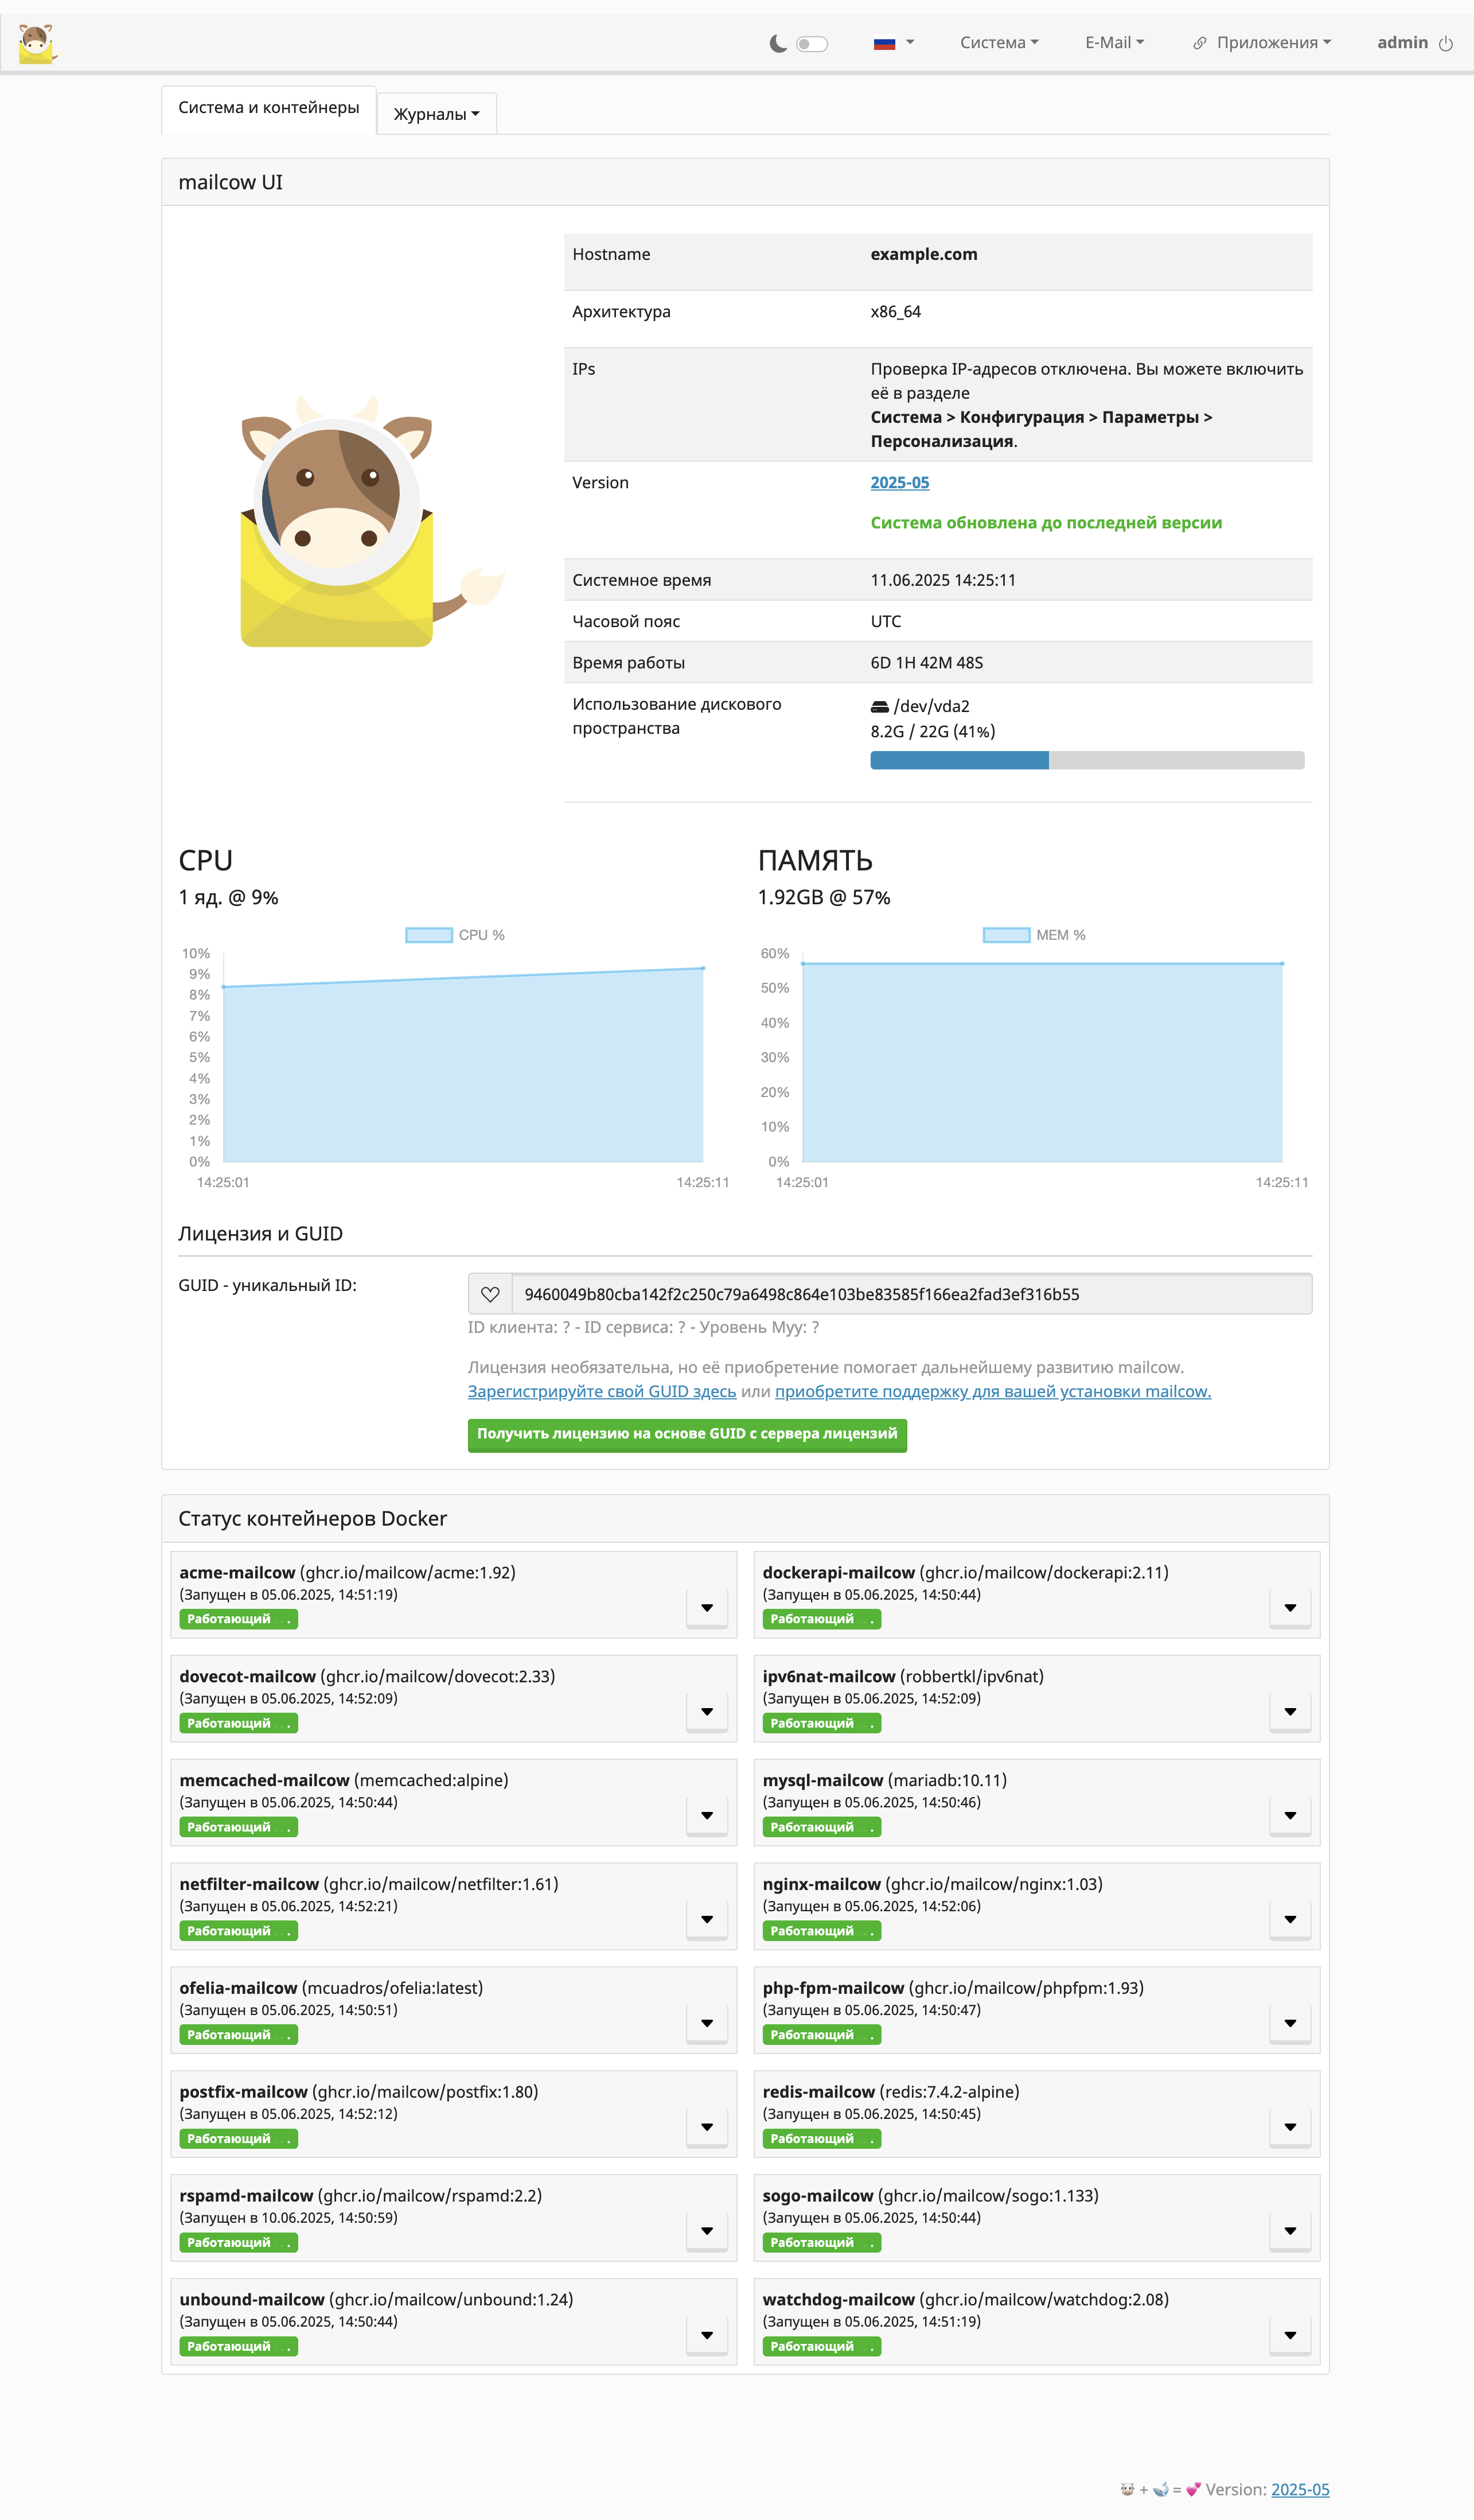This screenshot has height=2520, width=1474.
Task: Click the admin logout power icon
Action: click(1445, 43)
